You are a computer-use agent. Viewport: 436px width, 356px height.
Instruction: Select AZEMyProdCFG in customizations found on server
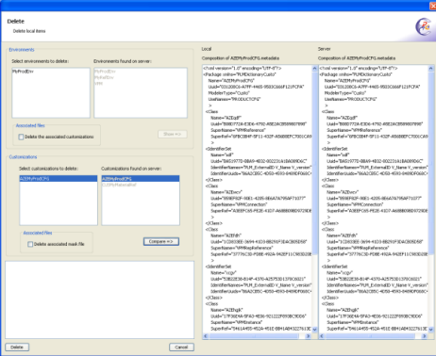[x=141, y=179]
